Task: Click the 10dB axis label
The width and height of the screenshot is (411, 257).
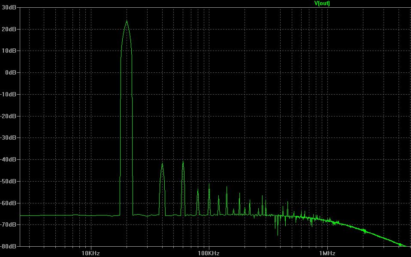Action: point(9,51)
